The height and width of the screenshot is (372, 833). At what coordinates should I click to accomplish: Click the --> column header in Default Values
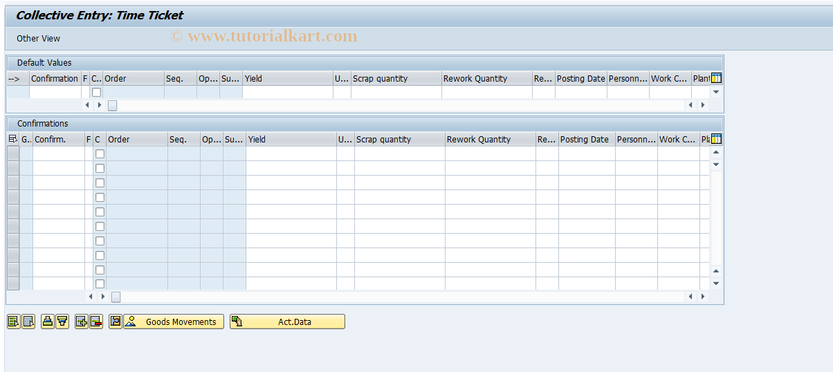point(18,78)
